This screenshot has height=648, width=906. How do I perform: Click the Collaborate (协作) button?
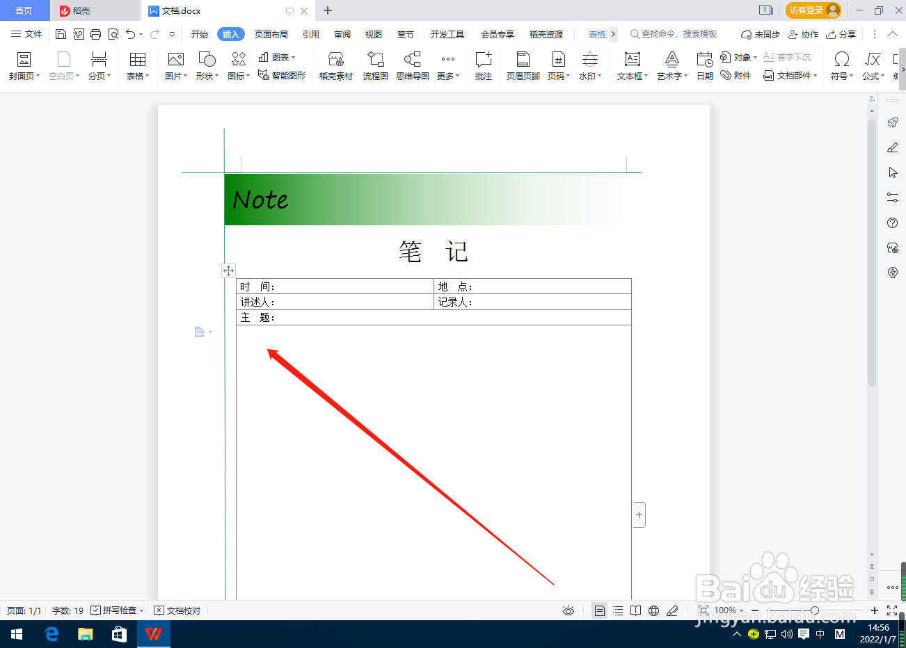[803, 34]
